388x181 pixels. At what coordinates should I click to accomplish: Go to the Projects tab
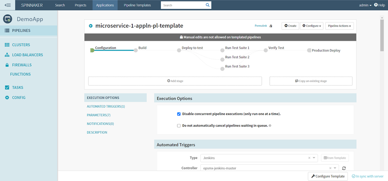(80, 5)
